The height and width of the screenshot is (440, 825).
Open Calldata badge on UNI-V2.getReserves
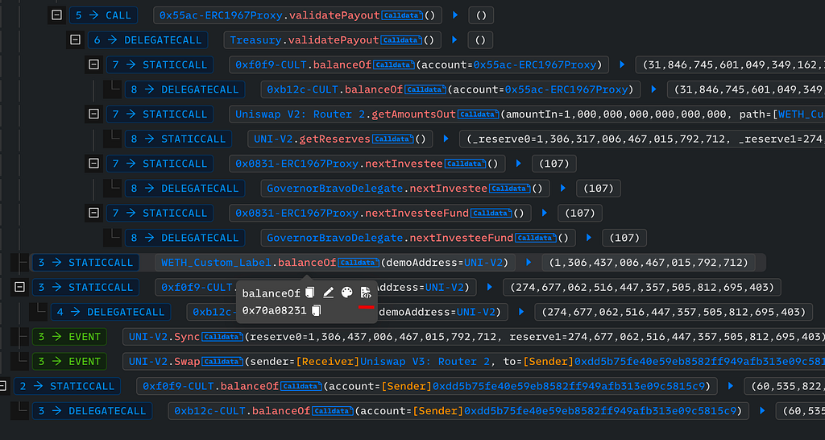coord(392,139)
